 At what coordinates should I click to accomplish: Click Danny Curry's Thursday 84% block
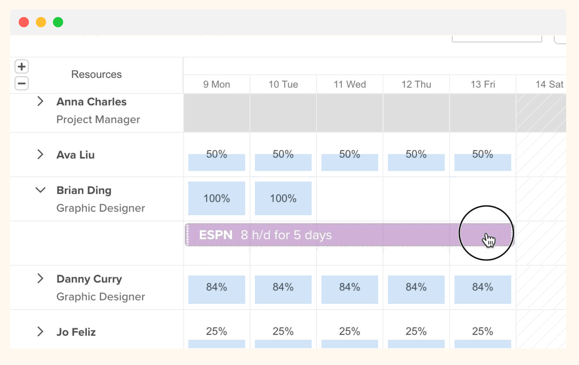(x=416, y=289)
